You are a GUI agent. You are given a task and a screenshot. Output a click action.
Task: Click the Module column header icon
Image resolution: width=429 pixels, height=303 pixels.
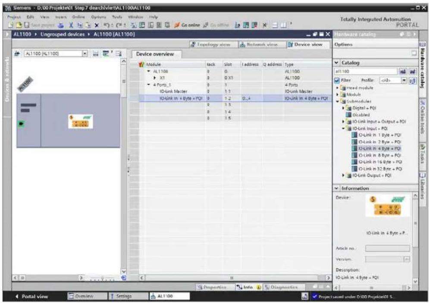141,65
